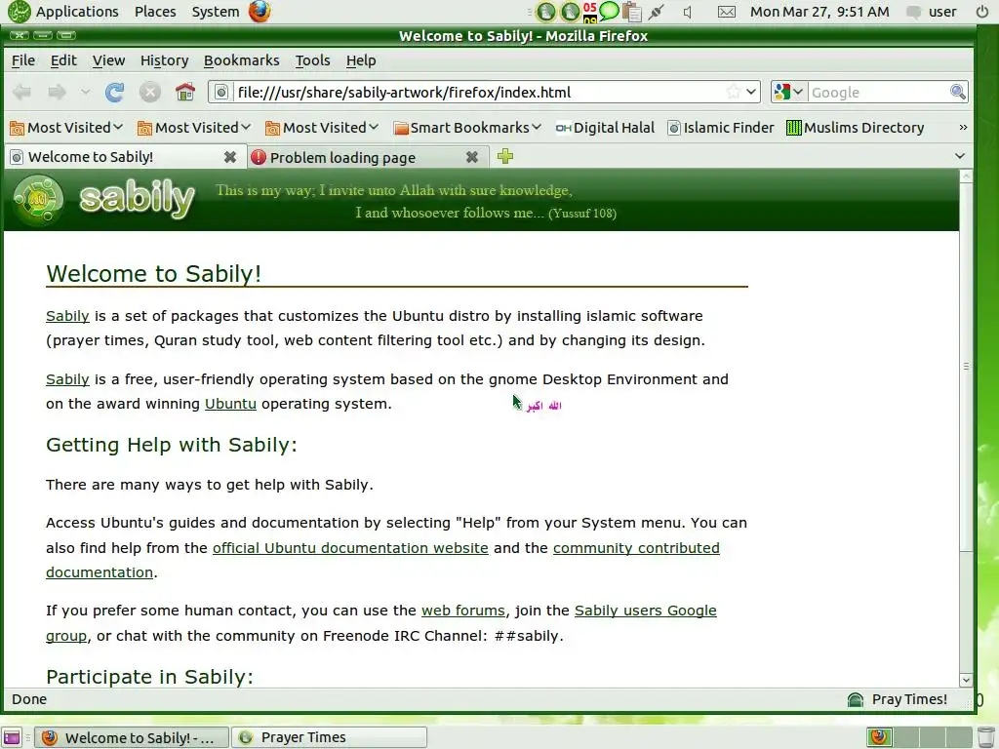Open the navigation history dropdown arrow
The width and height of the screenshot is (999, 749).
click(86, 93)
